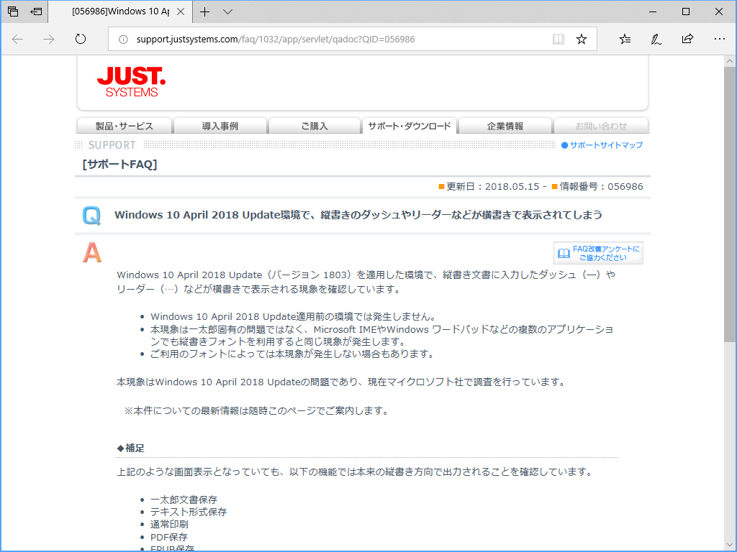Image resolution: width=737 pixels, height=552 pixels.
Task: Click the JUST SYSTEMS logo
Action: tap(130, 83)
